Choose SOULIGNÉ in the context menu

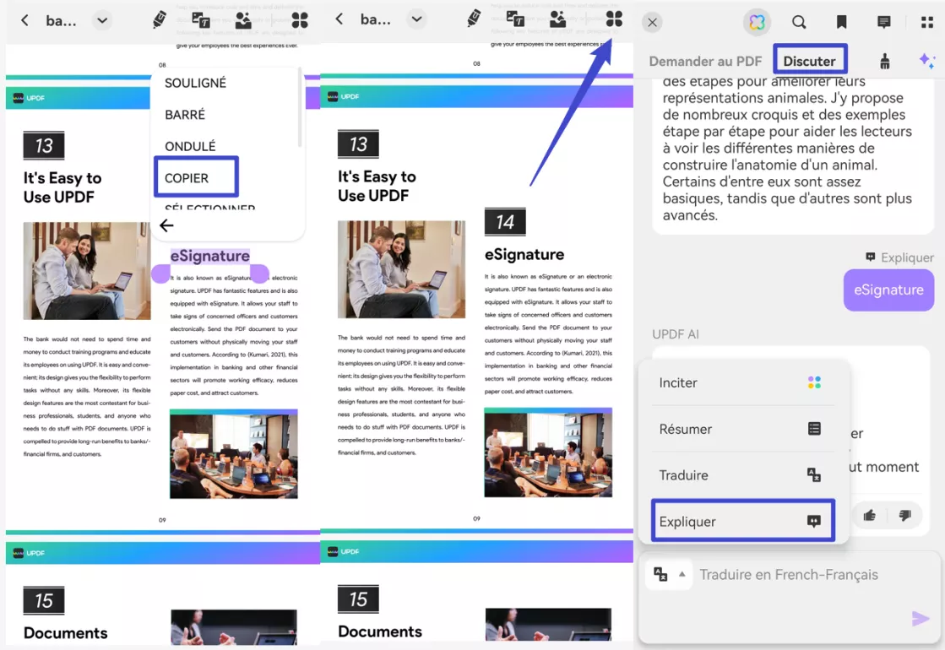pos(195,83)
